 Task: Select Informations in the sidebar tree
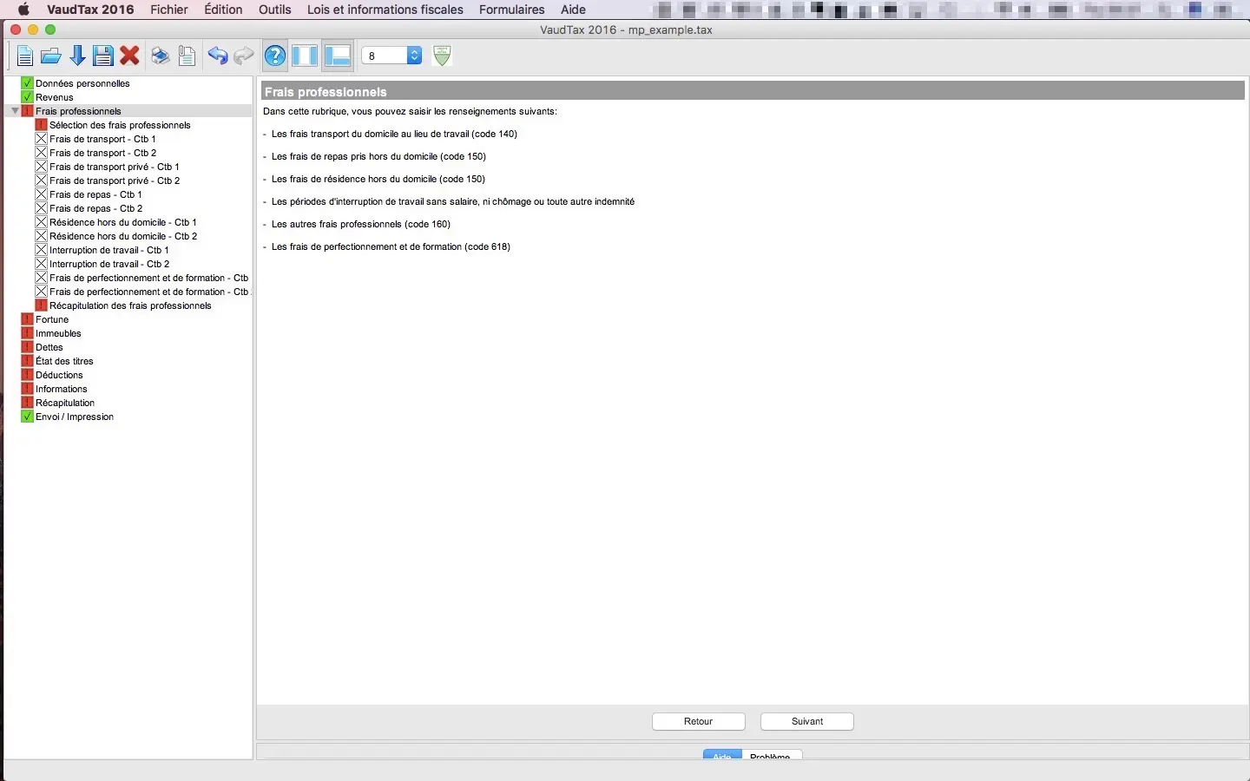coord(61,389)
